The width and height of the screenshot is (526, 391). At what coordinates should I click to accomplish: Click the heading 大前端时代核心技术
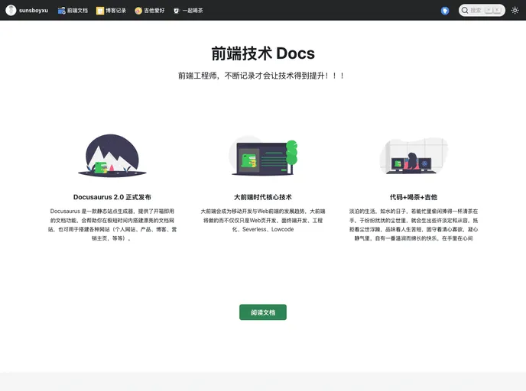263,197
